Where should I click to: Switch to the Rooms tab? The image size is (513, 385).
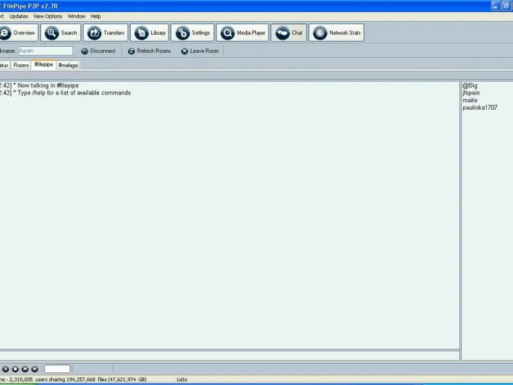point(21,65)
